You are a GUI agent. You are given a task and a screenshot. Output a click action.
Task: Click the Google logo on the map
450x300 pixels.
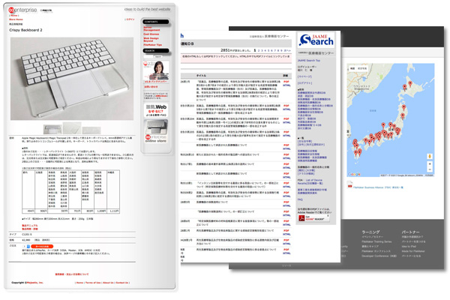pos(354,174)
